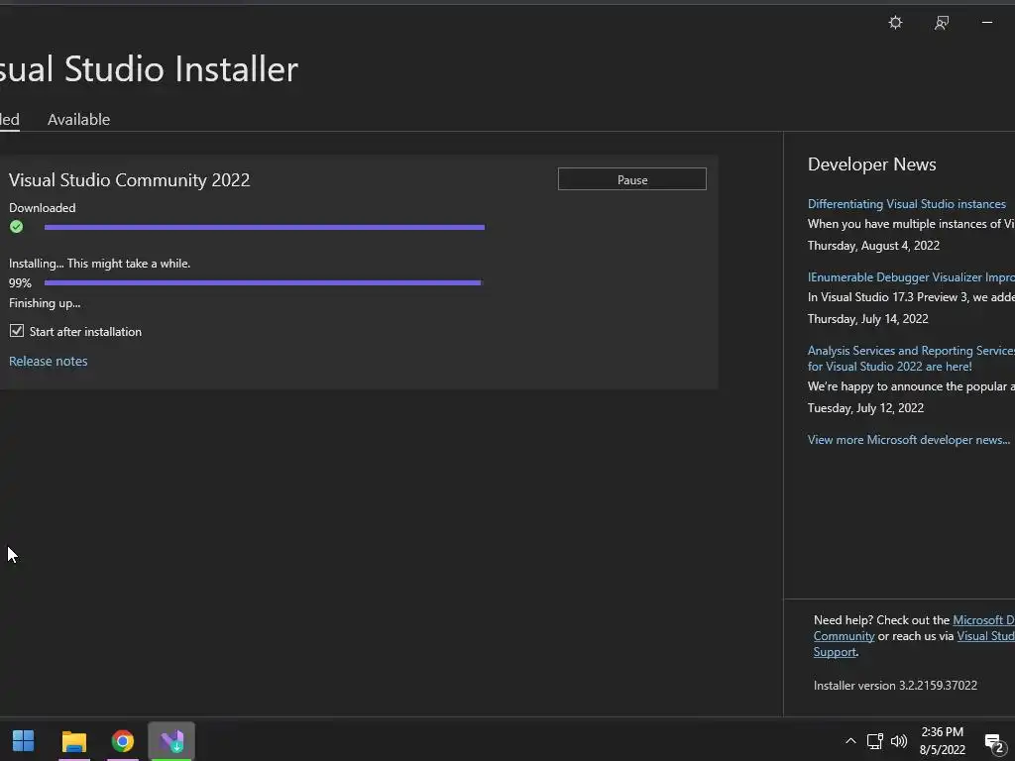Click the green downloaded checkmark icon
This screenshot has height=761, width=1015.
[x=16, y=227]
